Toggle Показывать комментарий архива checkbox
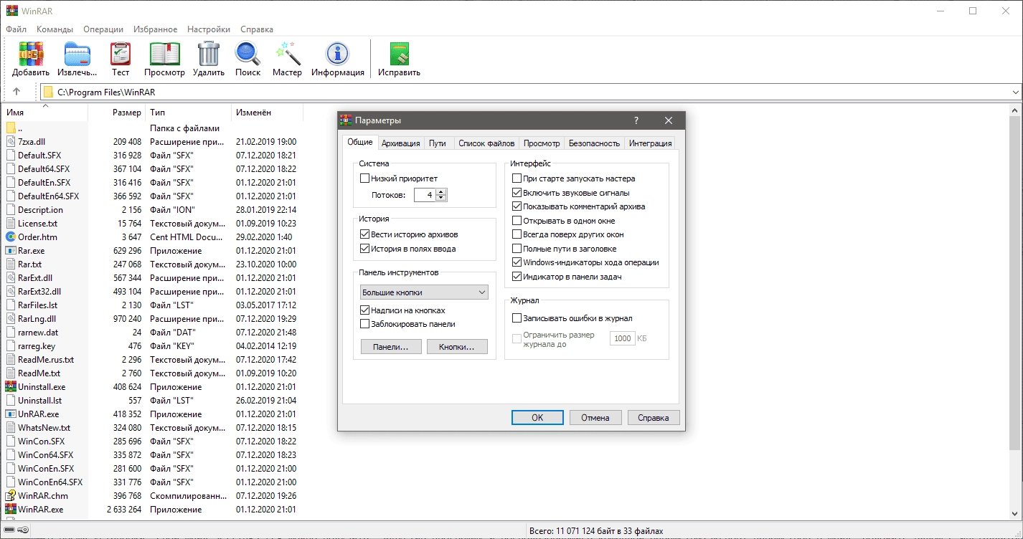Screen dimensions: 1023x539 [517, 206]
